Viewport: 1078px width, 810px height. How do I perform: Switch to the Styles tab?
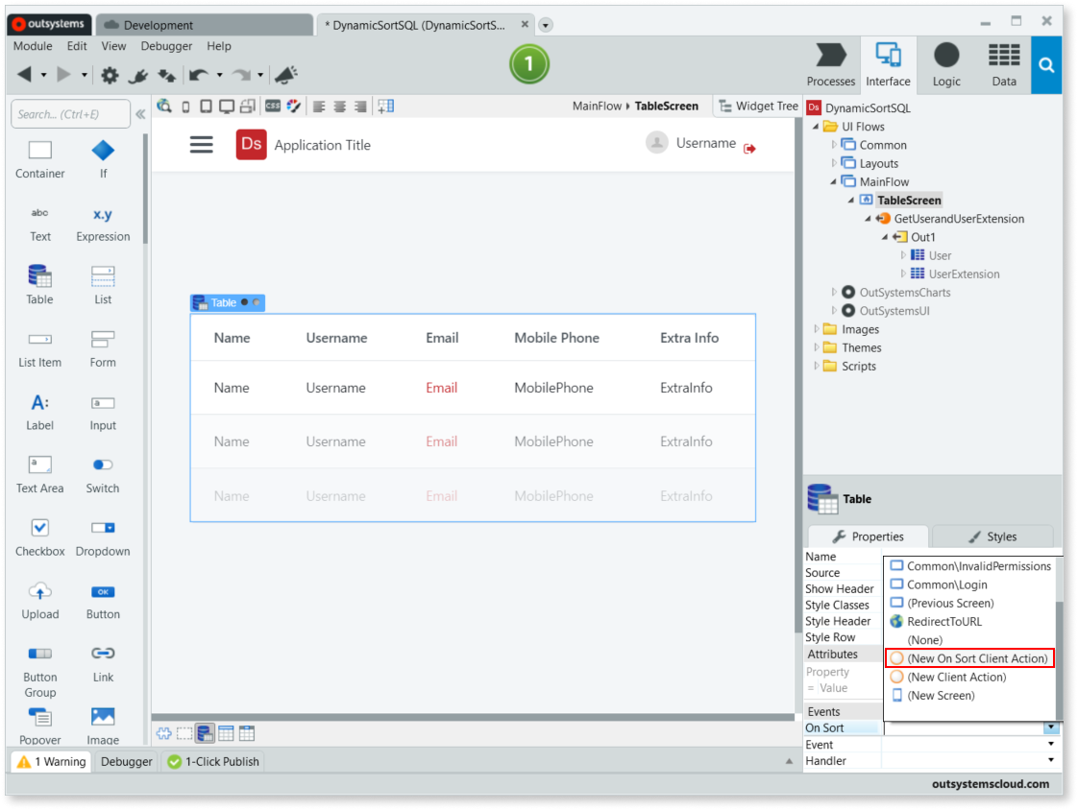[x=992, y=536]
